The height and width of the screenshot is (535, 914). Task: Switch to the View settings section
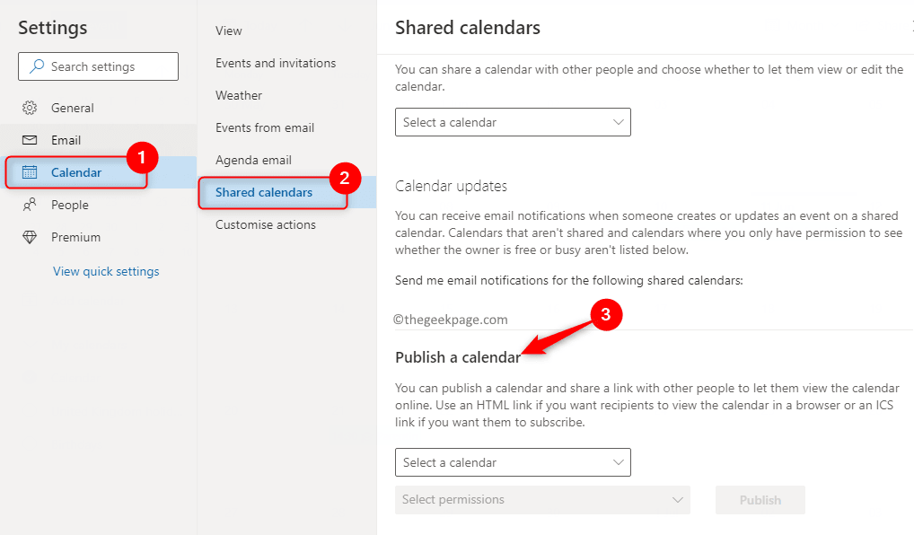pos(228,31)
